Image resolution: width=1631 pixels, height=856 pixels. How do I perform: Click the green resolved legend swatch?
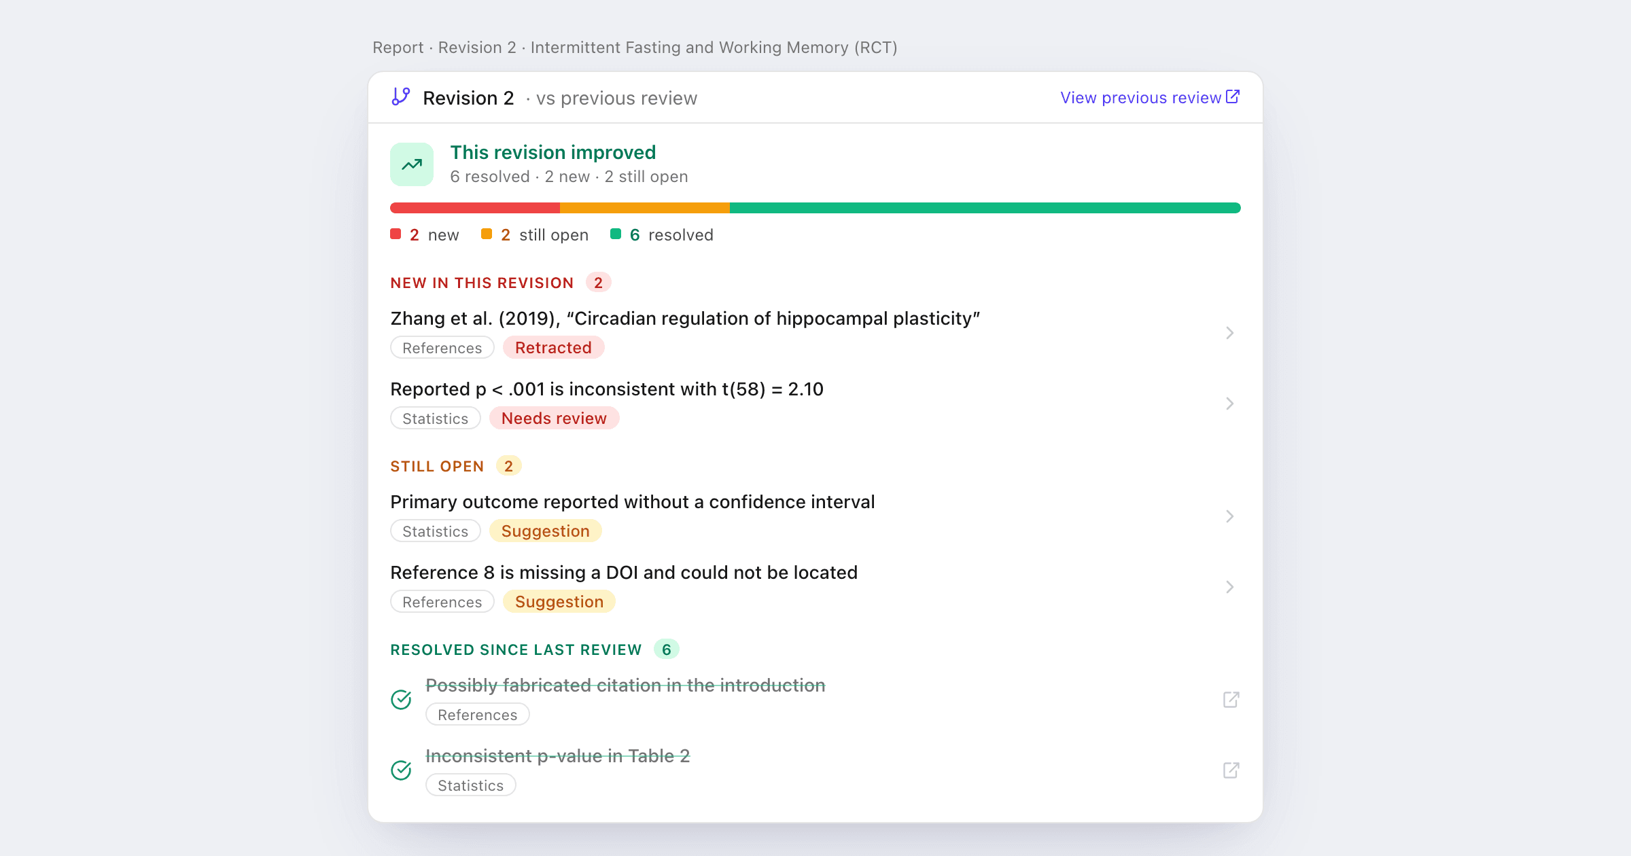(x=616, y=234)
